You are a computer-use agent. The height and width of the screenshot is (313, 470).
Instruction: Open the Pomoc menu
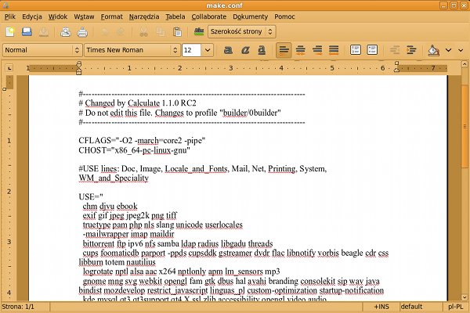click(284, 16)
